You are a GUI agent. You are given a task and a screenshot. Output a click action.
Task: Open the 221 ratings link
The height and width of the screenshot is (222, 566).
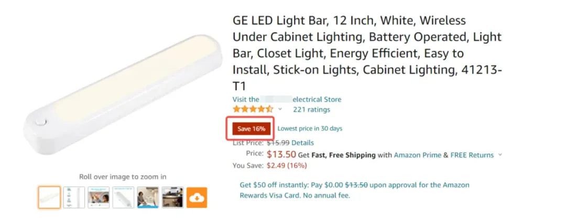311,109
